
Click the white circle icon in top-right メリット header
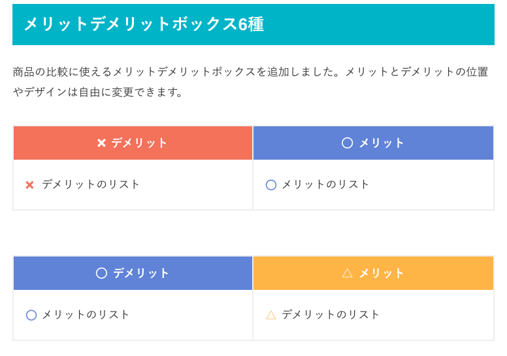[x=347, y=143]
